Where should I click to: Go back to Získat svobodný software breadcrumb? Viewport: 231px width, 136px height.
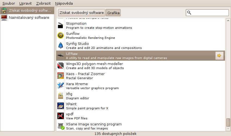click(x=82, y=13)
